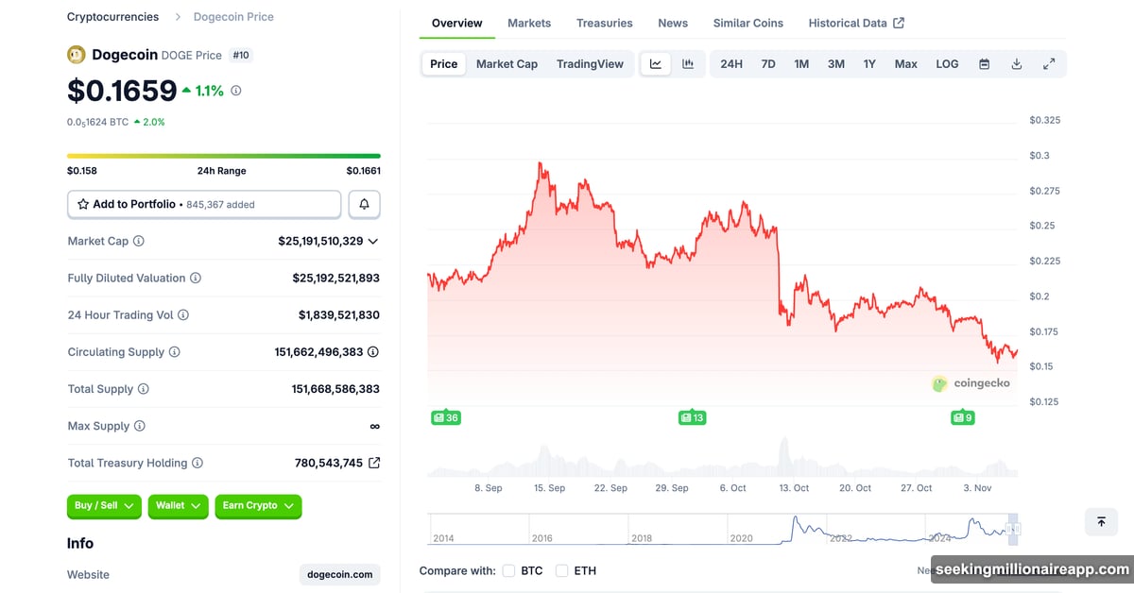Screen dimensions: 1134x593
Task: Open the TradingView chart tab
Action: (x=590, y=63)
